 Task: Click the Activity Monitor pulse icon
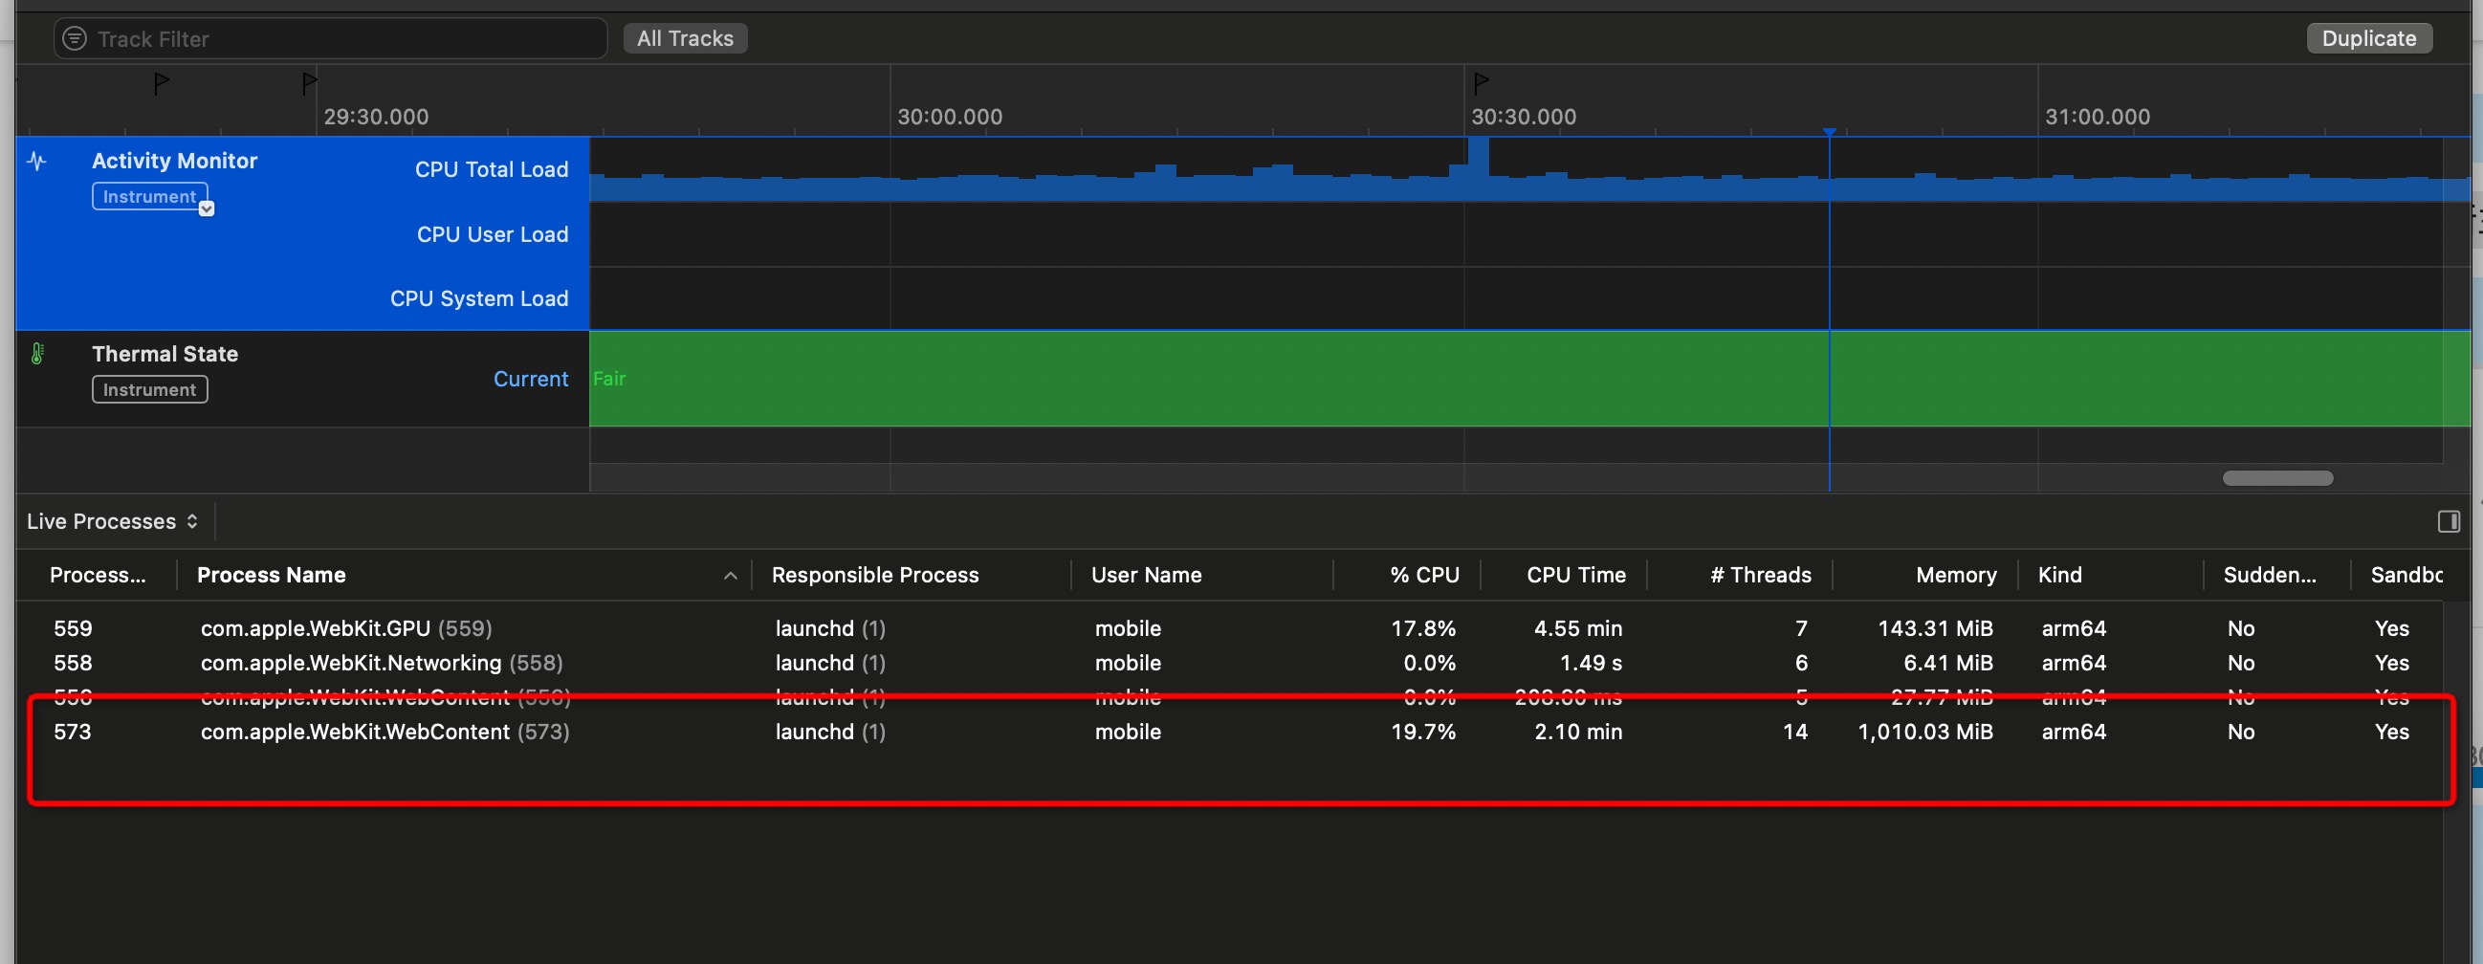pyautogui.click(x=36, y=161)
